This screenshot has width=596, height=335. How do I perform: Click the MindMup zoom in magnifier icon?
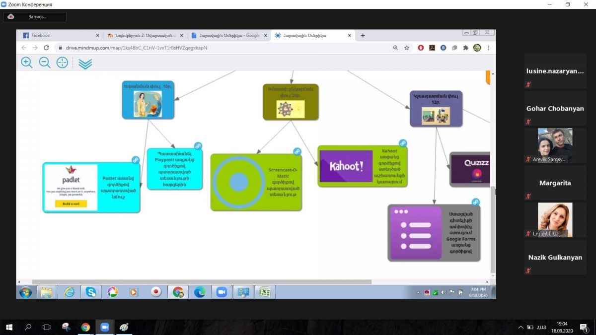27,63
